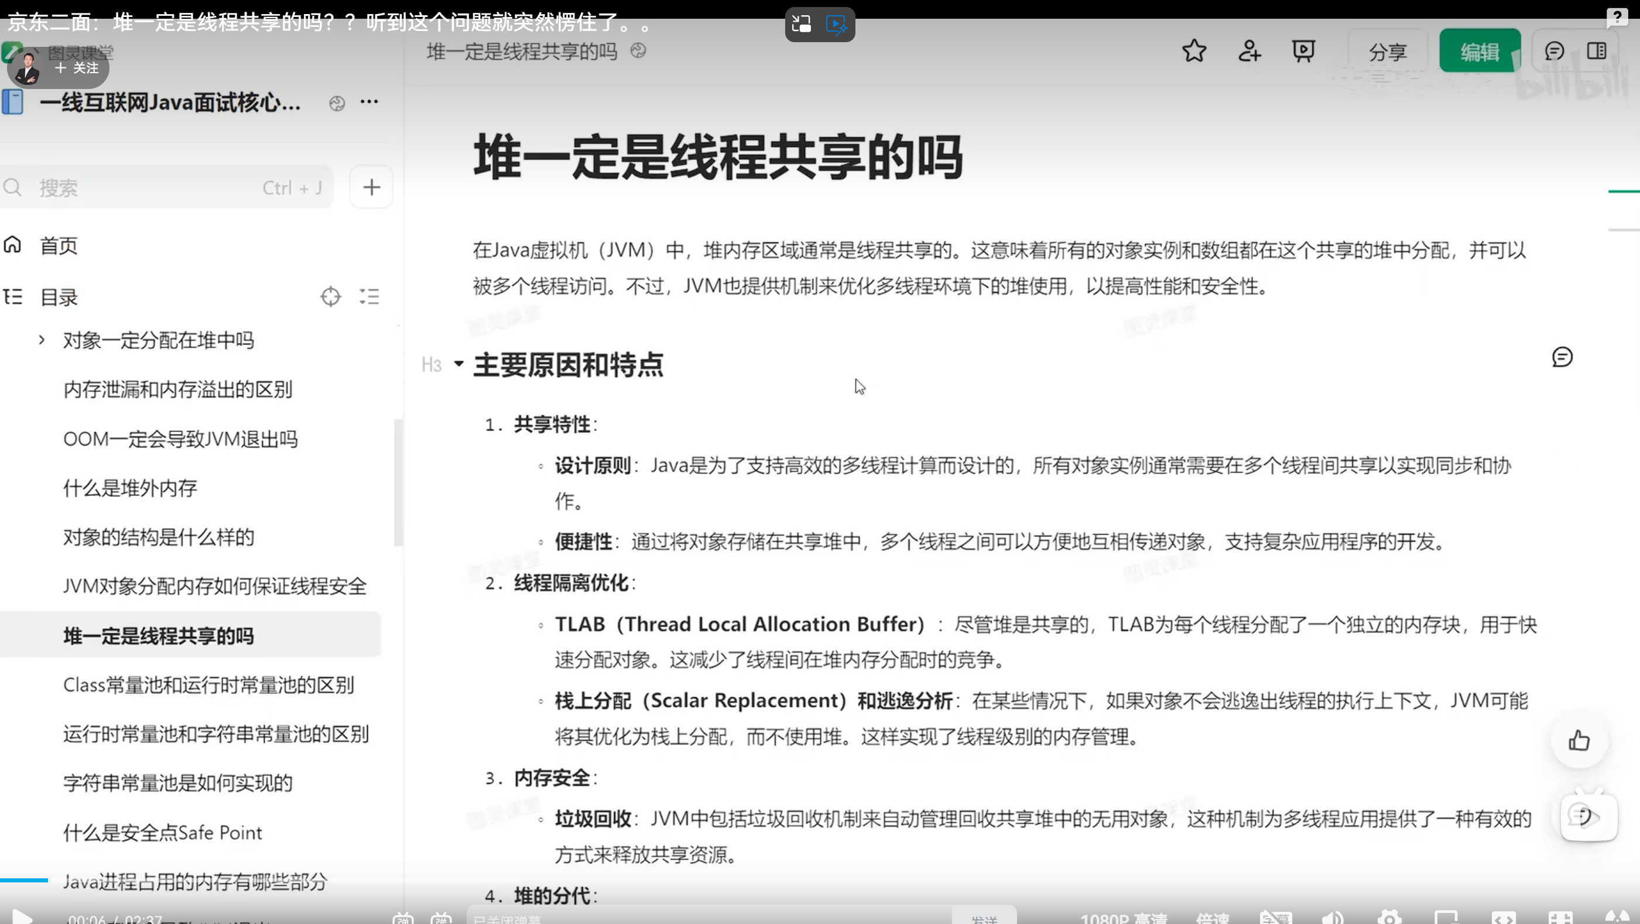Click the locate current document icon
Image resolution: width=1640 pixels, height=924 pixels.
point(330,297)
